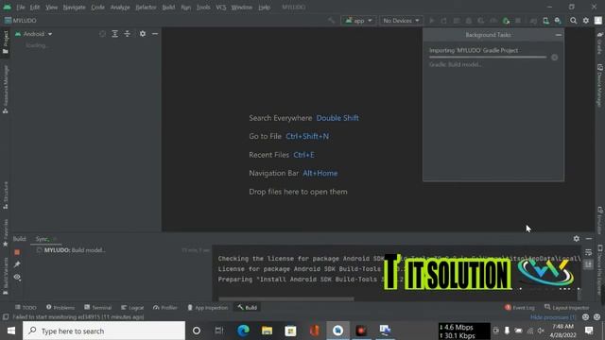This screenshot has width=605, height=340.
Task: Open the Terminal tool window
Action: pyautogui.click(x=97, y=308)
